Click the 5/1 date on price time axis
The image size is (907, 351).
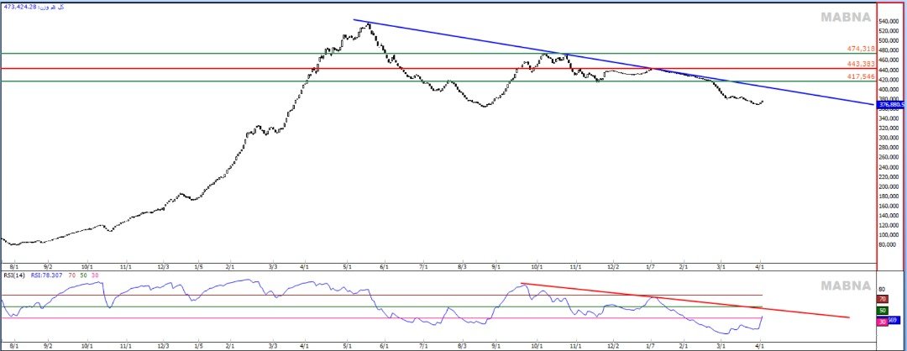(x=348, y=265)
